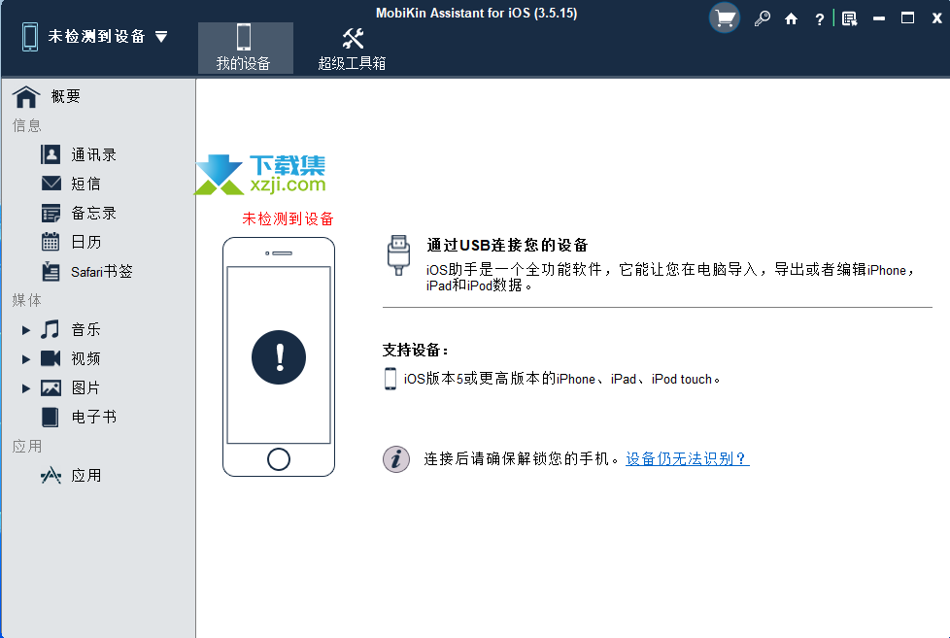Click the calendar icon for 日历

tap(51, 242)
